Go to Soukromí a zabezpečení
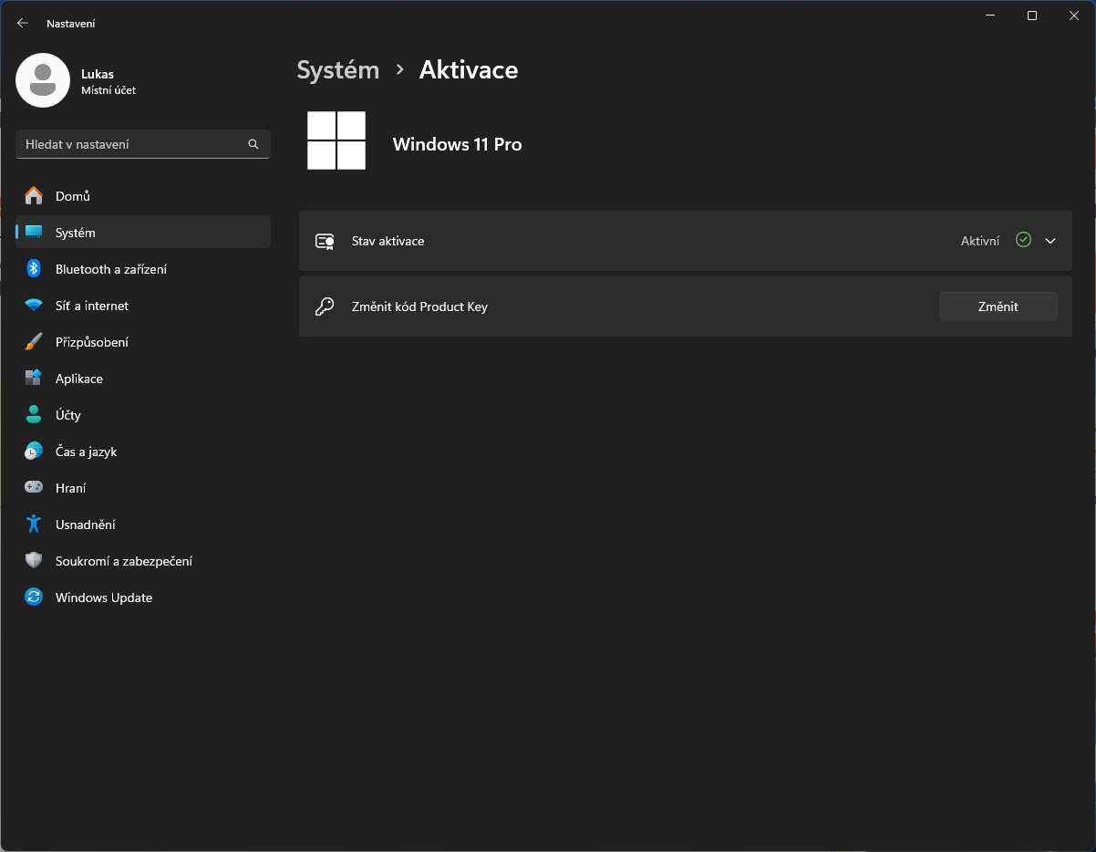This screenshot has width=1096, height=852. [123, 561]
